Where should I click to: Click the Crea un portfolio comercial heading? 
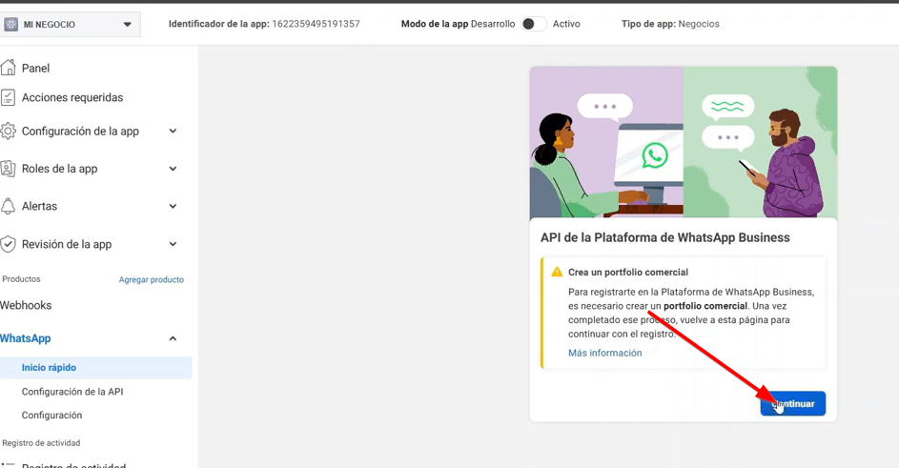tap(628, 272)
